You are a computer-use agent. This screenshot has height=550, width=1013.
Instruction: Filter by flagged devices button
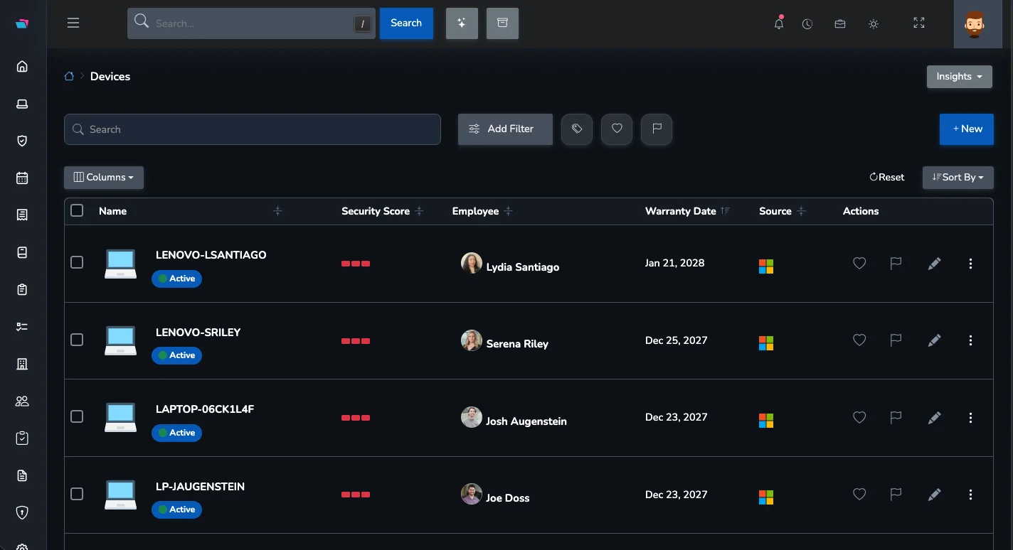coord(657,129)
